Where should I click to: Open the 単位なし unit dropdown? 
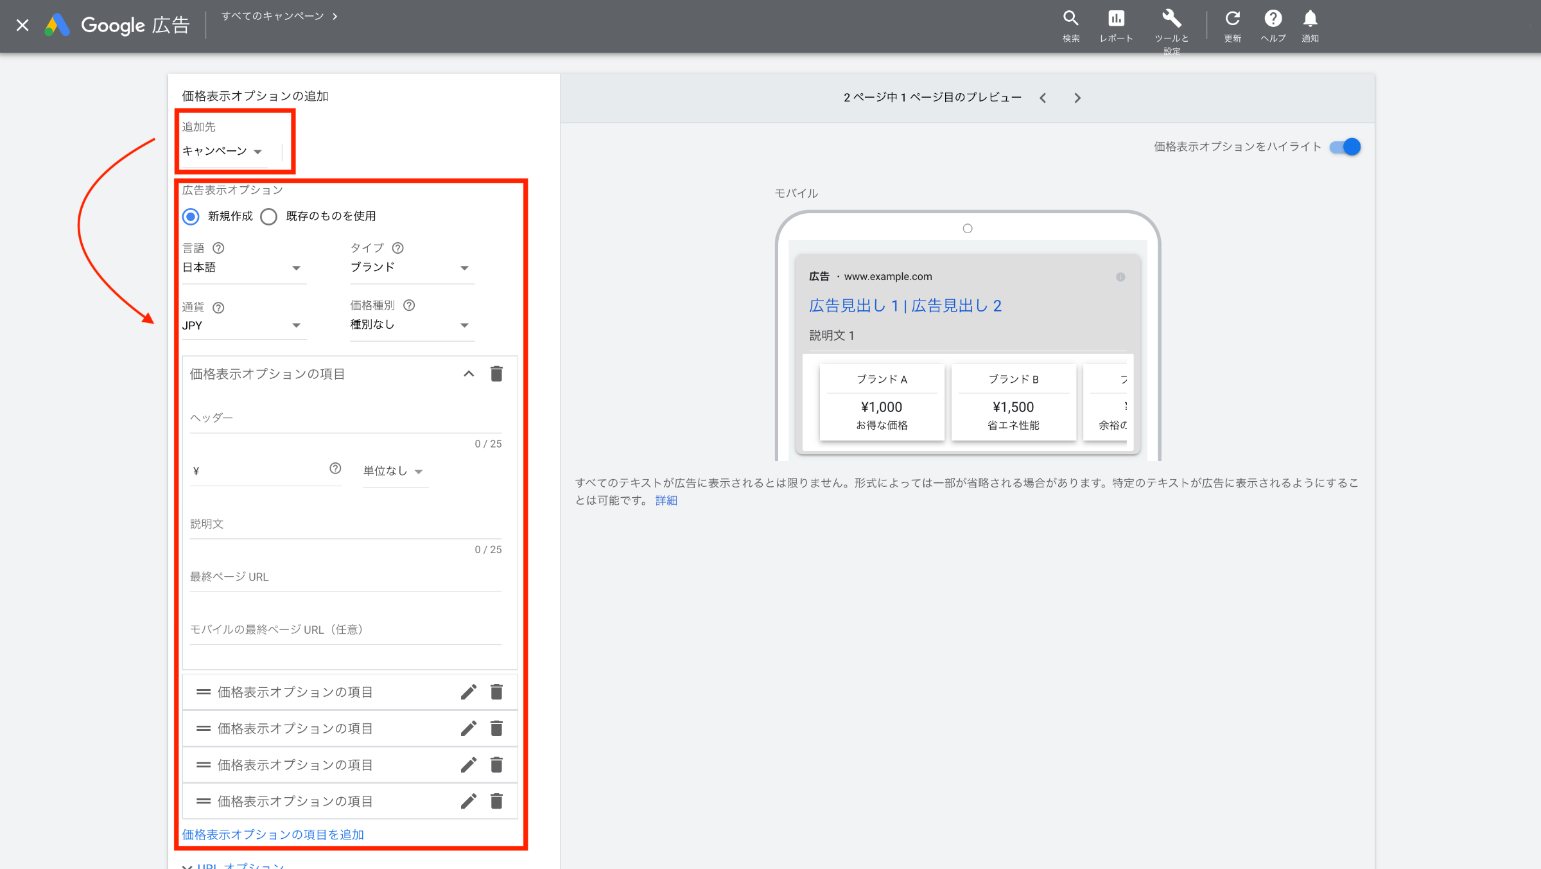click(395, 471)
